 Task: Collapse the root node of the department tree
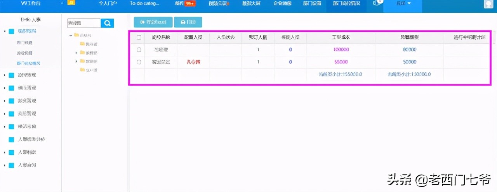click(x=71, y=35)
